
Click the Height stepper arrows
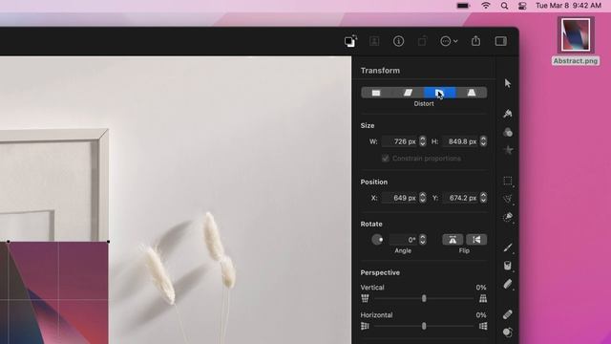[x=483, y=141]
